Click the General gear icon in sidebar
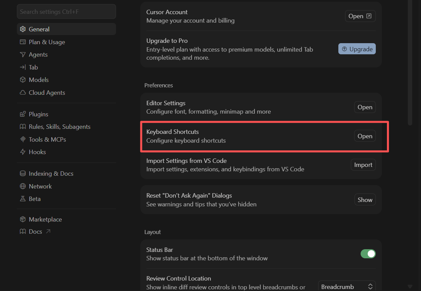The height and width of the screenshot is (291, 421). click(x=23, y=29)
